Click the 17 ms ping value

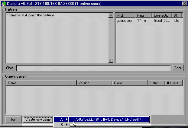pyautogui.click(x=141, y=21)
